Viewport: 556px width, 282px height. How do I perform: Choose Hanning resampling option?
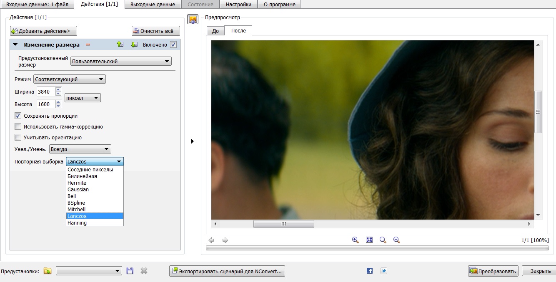click(95, 223)
